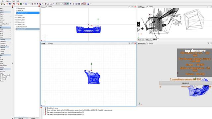Select the polygons level toolbar icon

click(x=79, y=4)
